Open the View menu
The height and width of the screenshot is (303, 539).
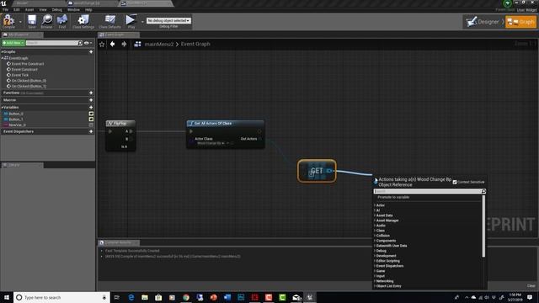(43, 9)
